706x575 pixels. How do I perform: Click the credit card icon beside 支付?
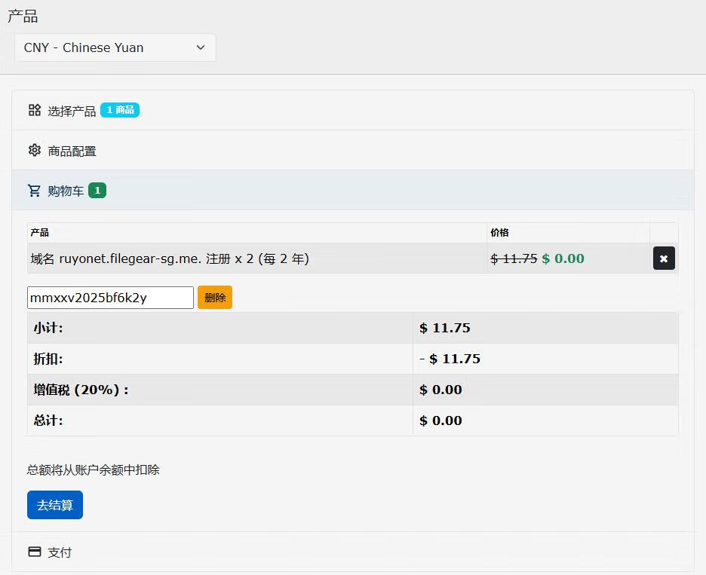point(35,552)
